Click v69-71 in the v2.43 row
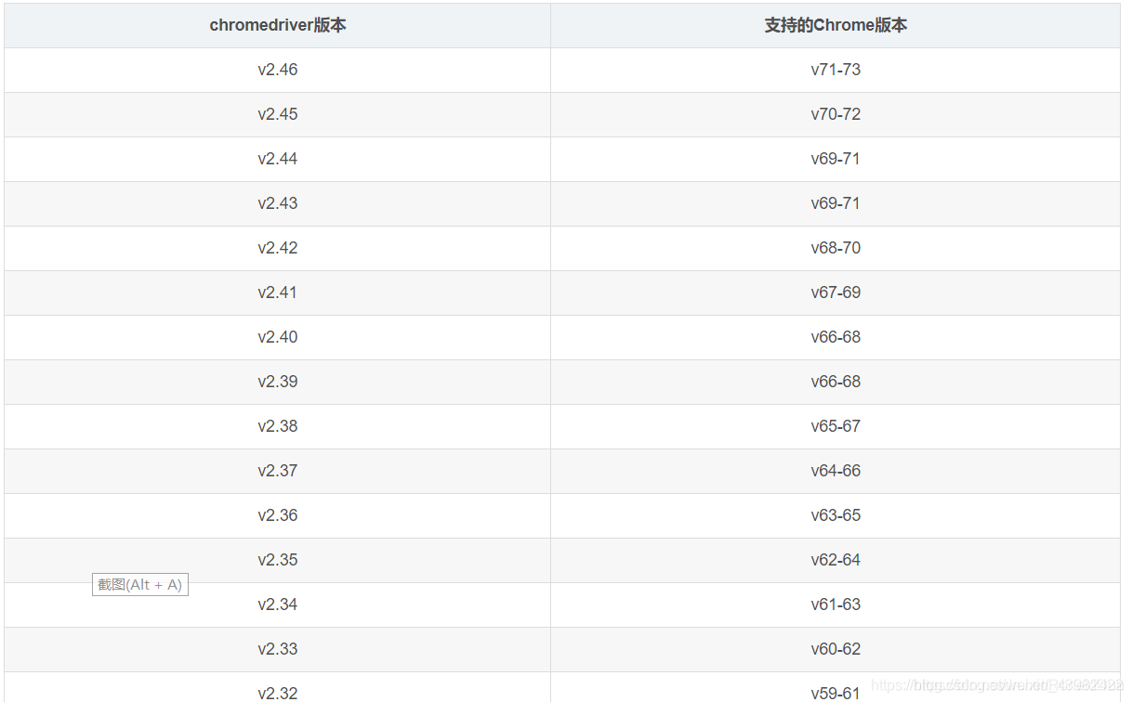Image resolution: width=1132 pixels, height=702 pixels. (836, 203)
